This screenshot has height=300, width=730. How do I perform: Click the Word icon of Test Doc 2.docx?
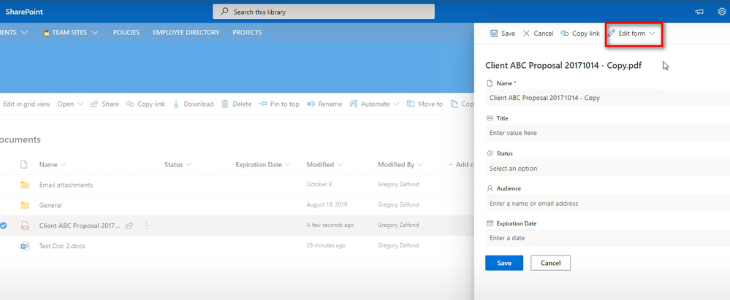25,246
